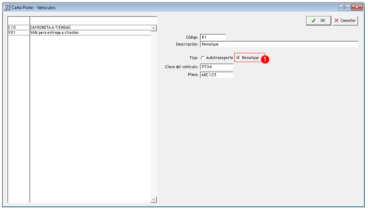Screen dimensions: 368x209
Task: Select the V01 vehicle code cell
Action: click(19, 33)
